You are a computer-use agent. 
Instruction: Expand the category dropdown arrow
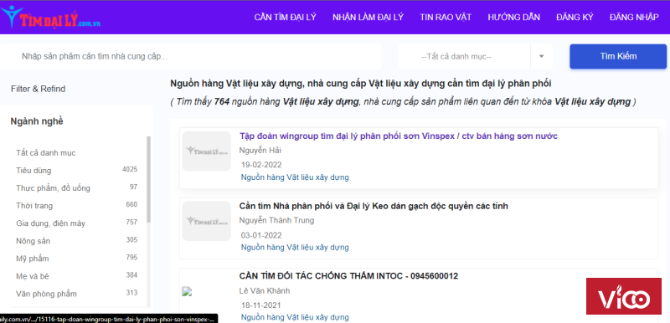point(541,56)
